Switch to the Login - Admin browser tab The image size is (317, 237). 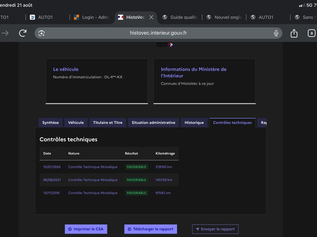pos(92,17)
